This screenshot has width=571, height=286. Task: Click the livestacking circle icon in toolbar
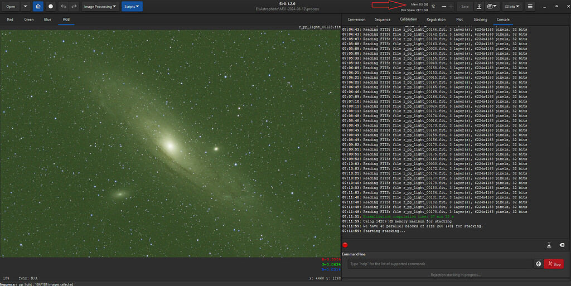[x=51, y=6]
